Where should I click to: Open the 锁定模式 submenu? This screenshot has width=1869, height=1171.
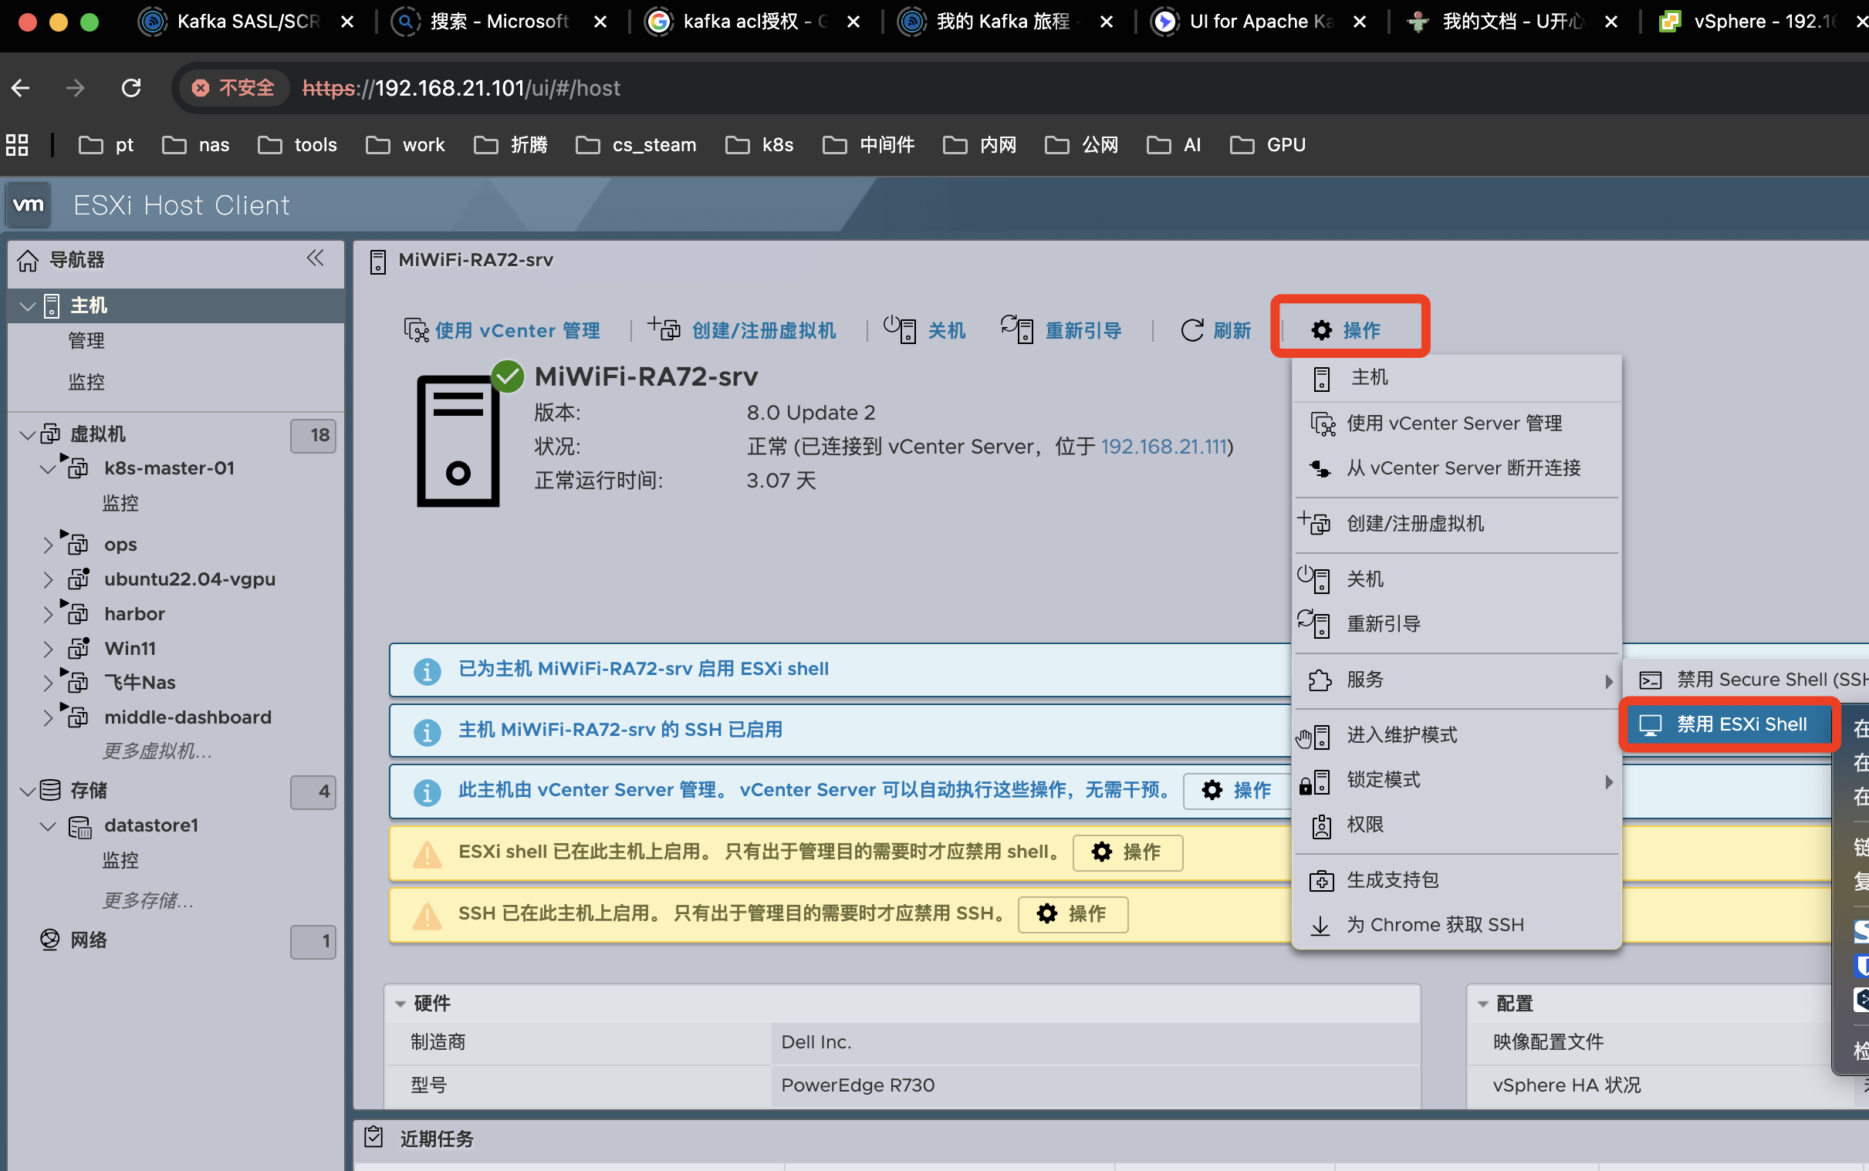pyautogui.click(x=1384, y=781)
